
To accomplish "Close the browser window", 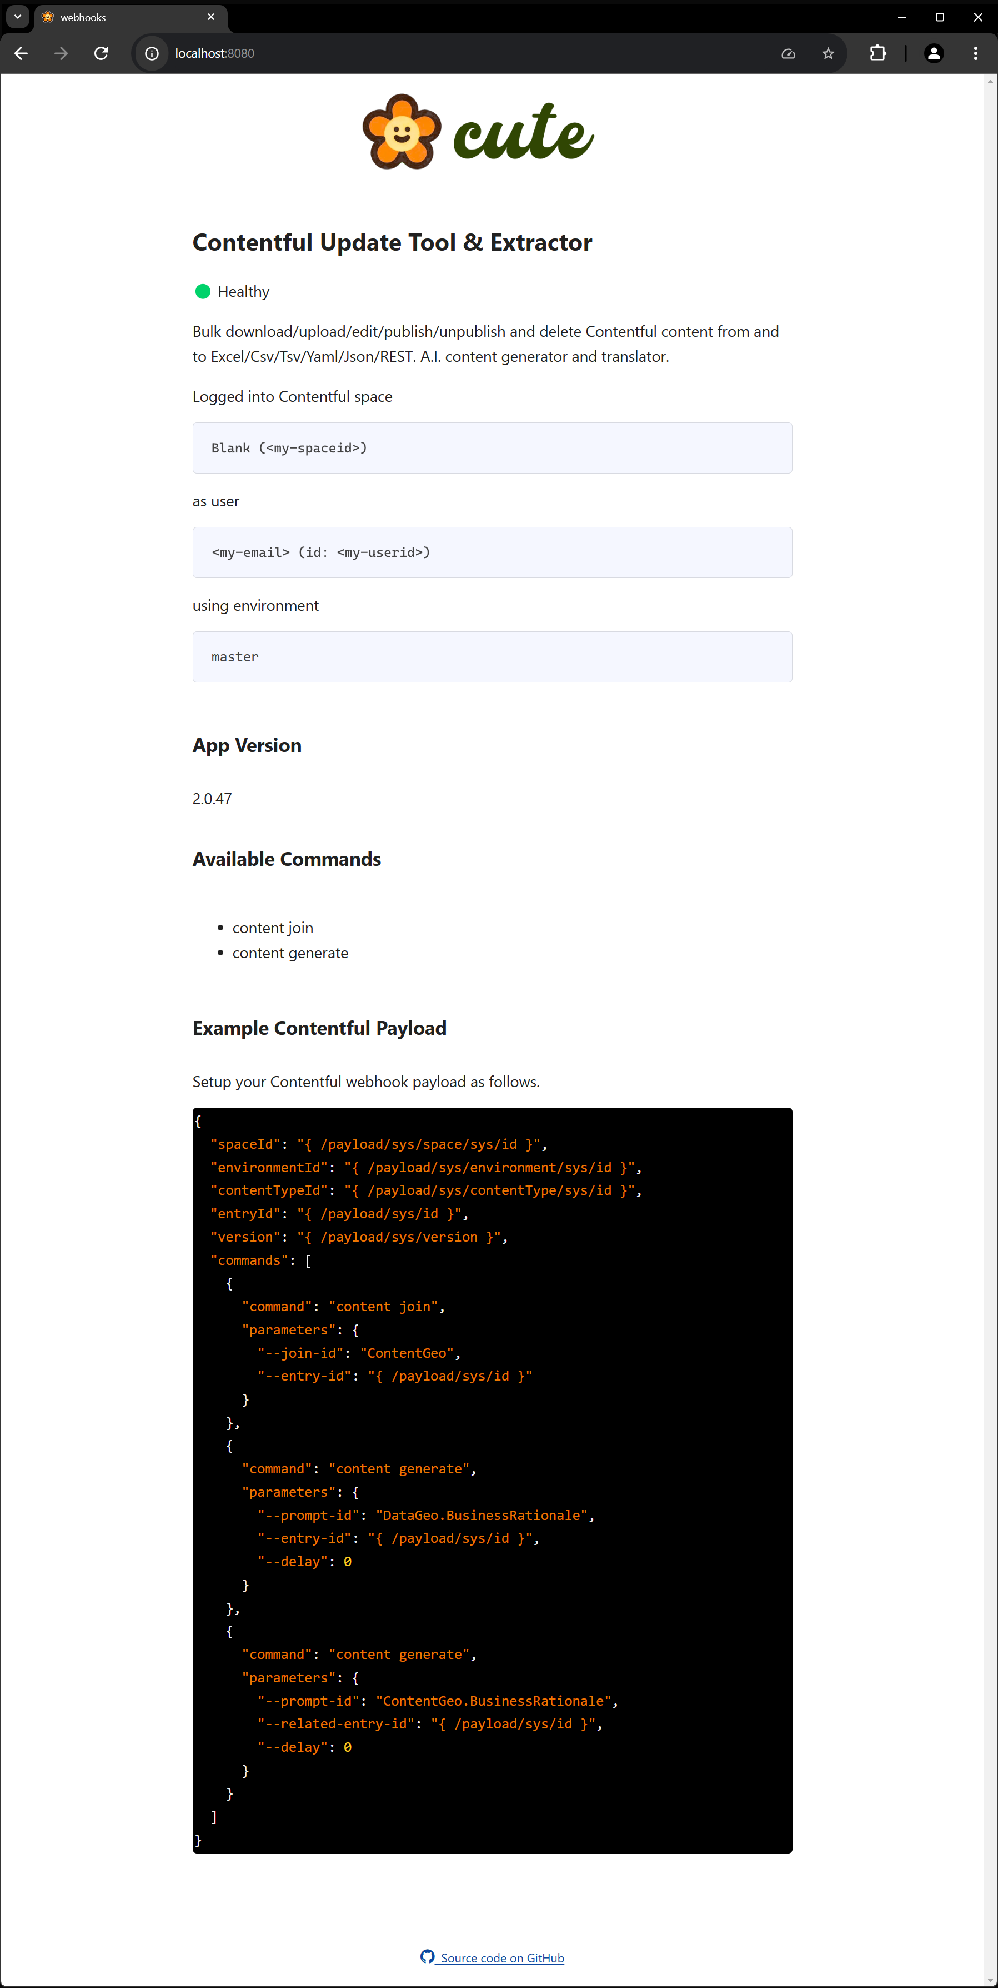I will pos(978,16).
